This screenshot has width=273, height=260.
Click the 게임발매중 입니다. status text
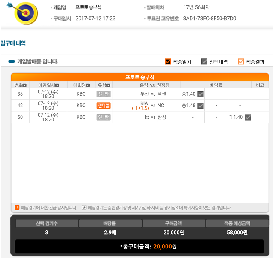[x=38, y=61]
